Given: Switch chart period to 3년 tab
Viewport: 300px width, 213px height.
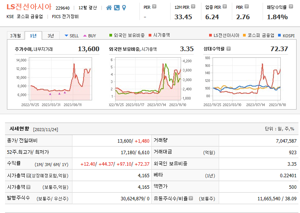Looking at the screenshot, I should pos(51,35).
